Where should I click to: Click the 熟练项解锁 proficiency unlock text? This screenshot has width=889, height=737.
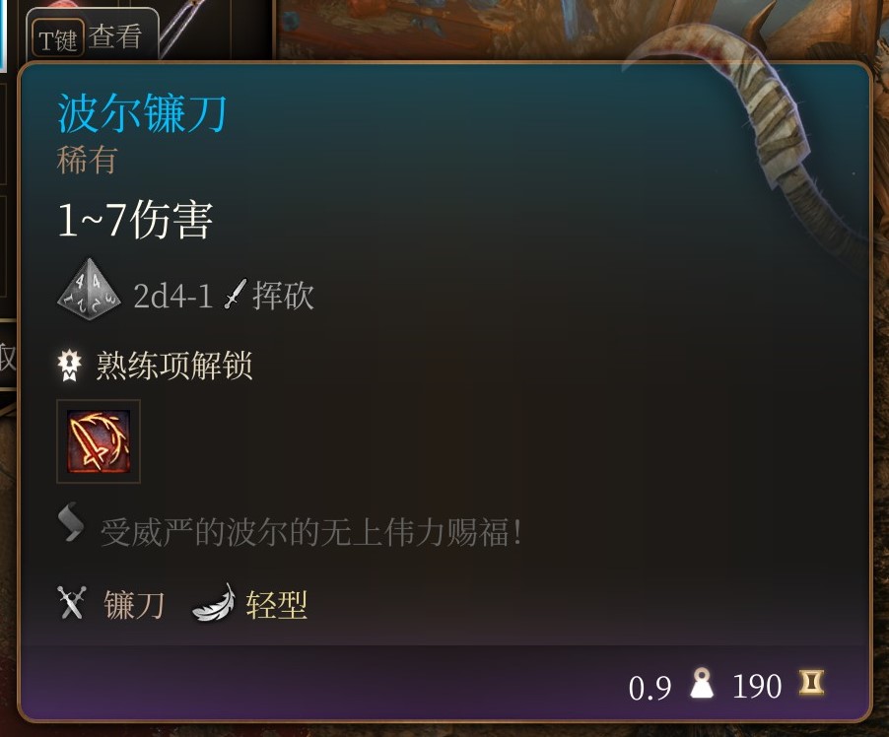point(174,366)
